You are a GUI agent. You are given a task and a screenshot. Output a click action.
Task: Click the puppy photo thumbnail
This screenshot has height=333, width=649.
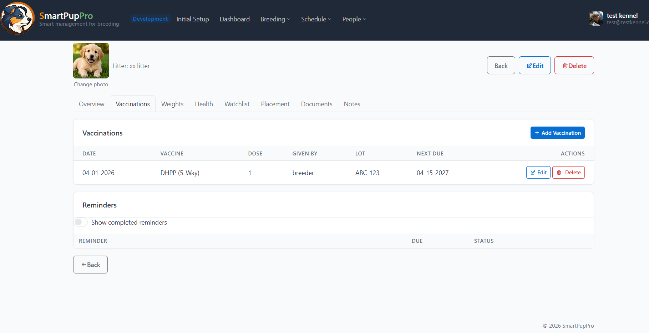91,61
